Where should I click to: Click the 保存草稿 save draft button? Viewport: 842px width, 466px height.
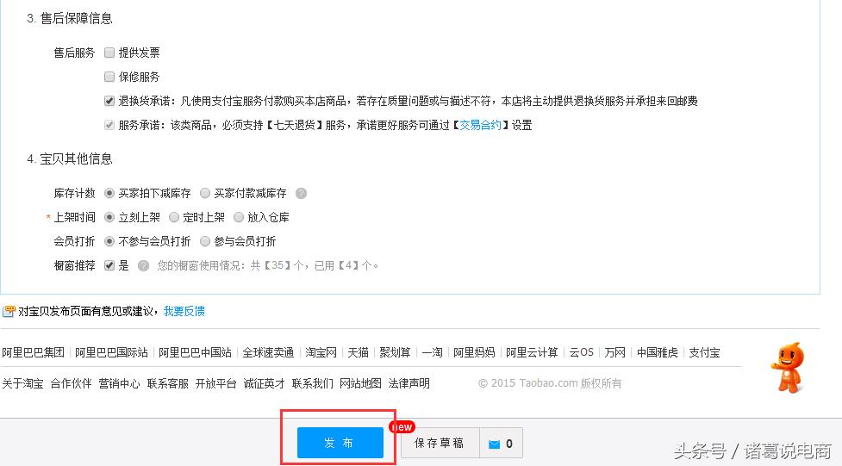click(440, 443)
